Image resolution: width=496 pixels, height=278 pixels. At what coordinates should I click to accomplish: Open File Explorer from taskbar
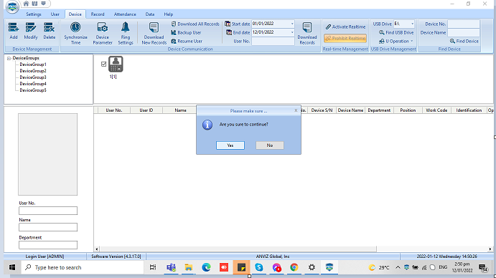189,267
